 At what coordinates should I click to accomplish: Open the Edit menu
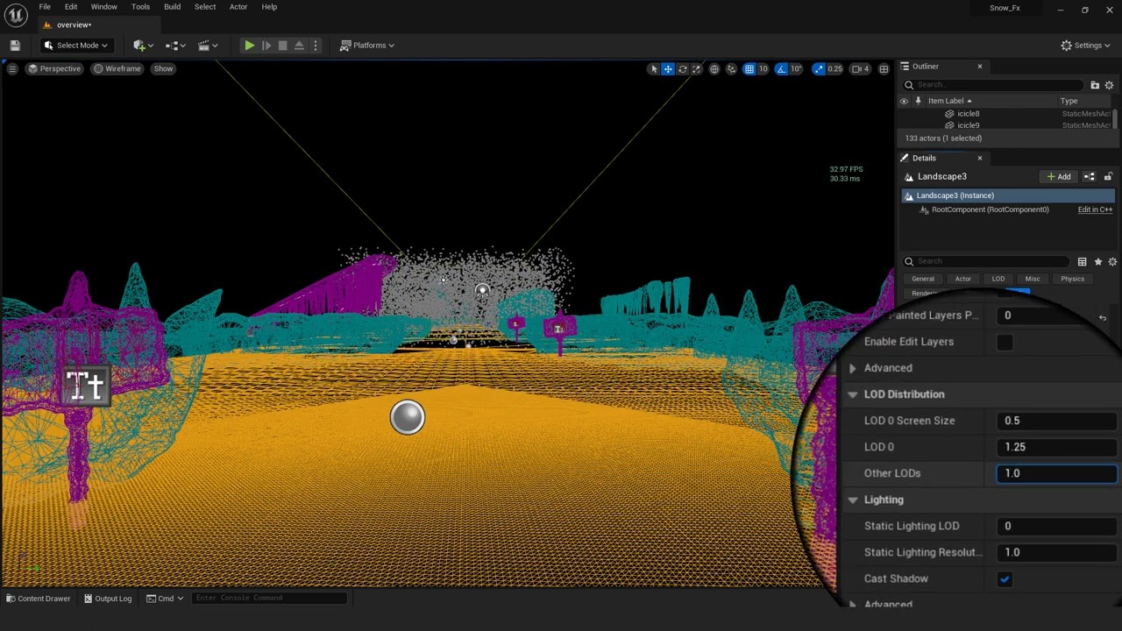point(71,7)
